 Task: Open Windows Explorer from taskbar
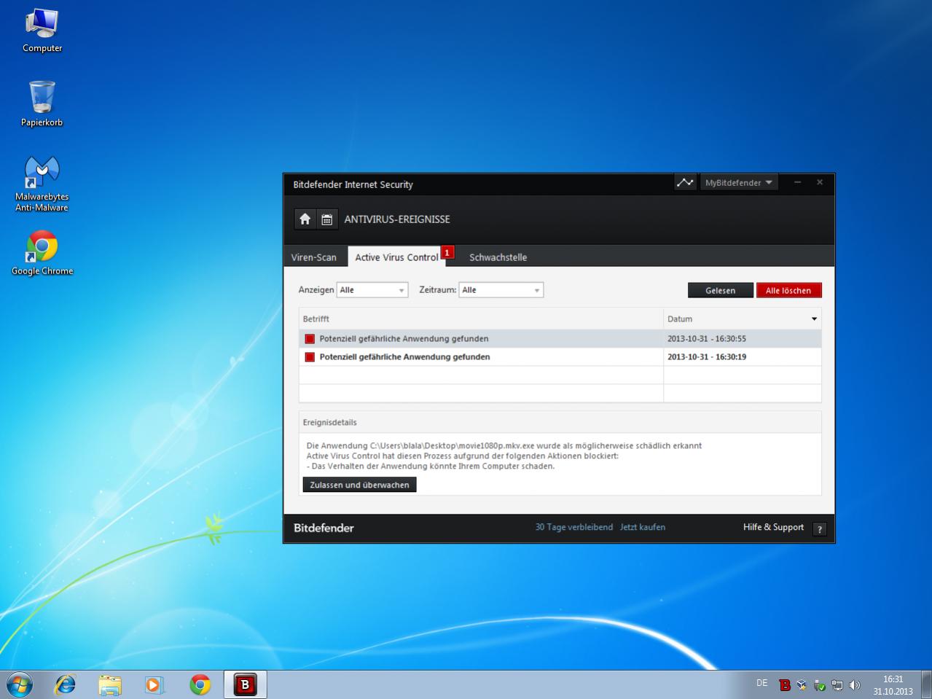110,685
